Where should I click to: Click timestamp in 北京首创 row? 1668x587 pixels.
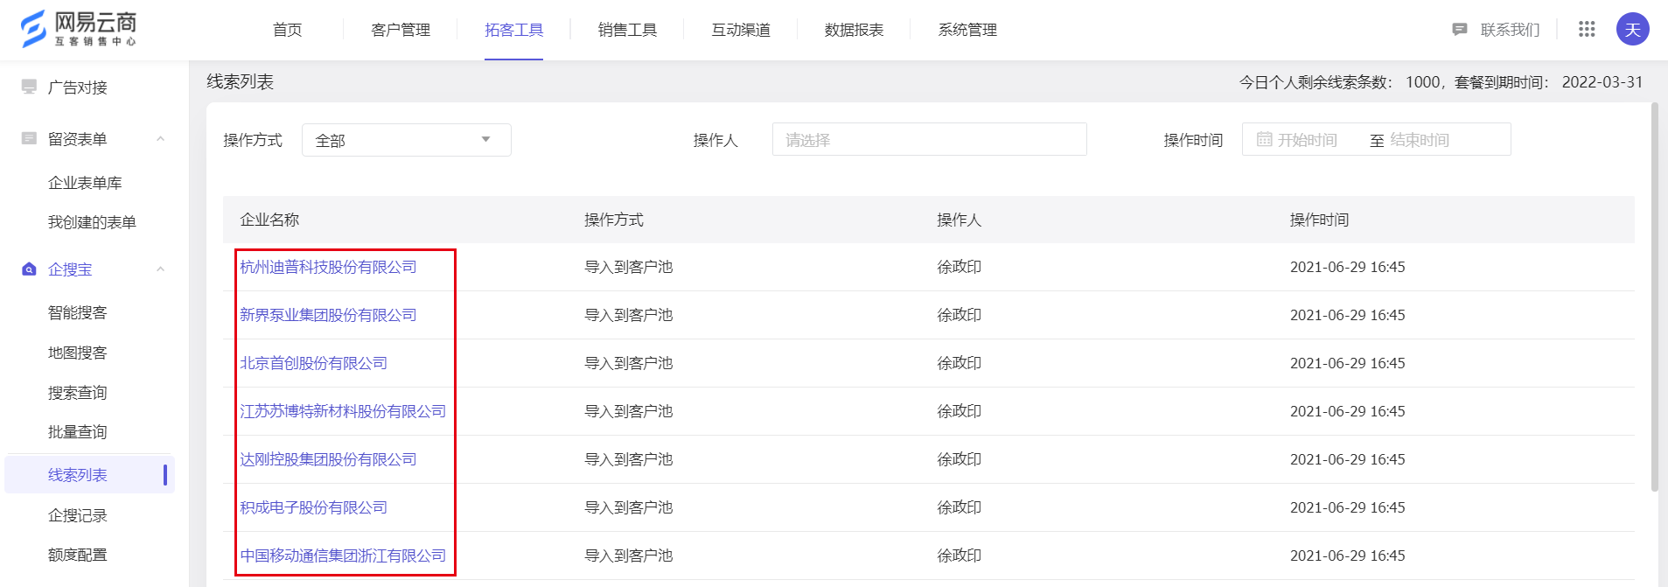click(x=1348, y=363)
